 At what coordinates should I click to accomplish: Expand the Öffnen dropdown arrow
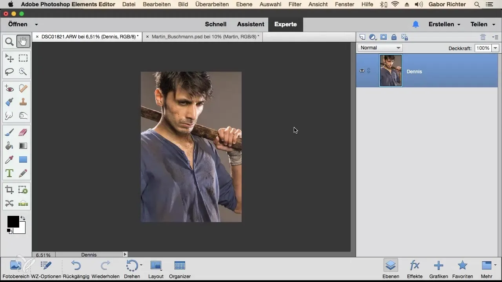pyautogui.click(x=36, y=24)
